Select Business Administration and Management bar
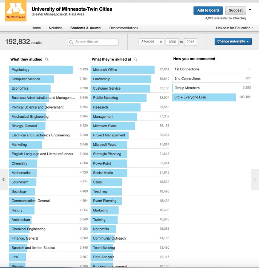Viewport: 259px width, 268px height. coord(48,98)
